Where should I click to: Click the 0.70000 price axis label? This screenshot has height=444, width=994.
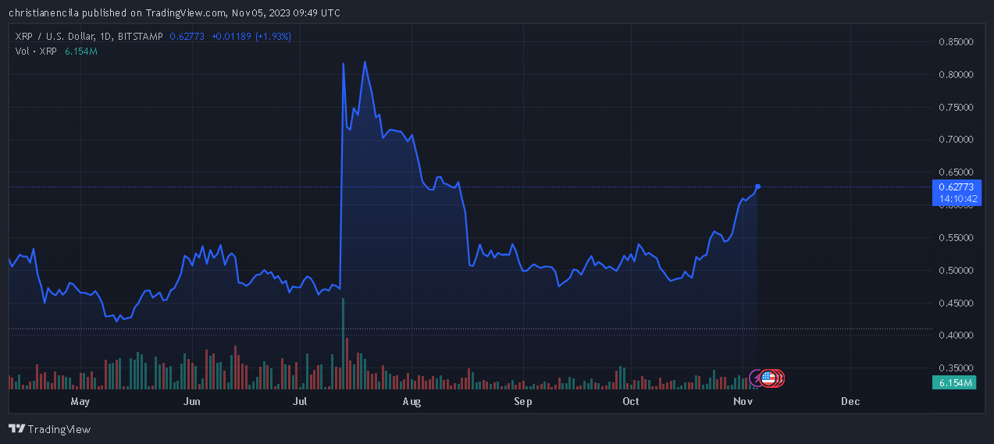957,140
